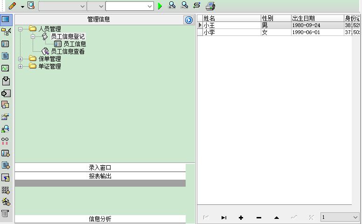Click the overlapping colored grids sidebar icon
Image resolution: width=362 pixels, height=224 pixels.
click(5, 105)
